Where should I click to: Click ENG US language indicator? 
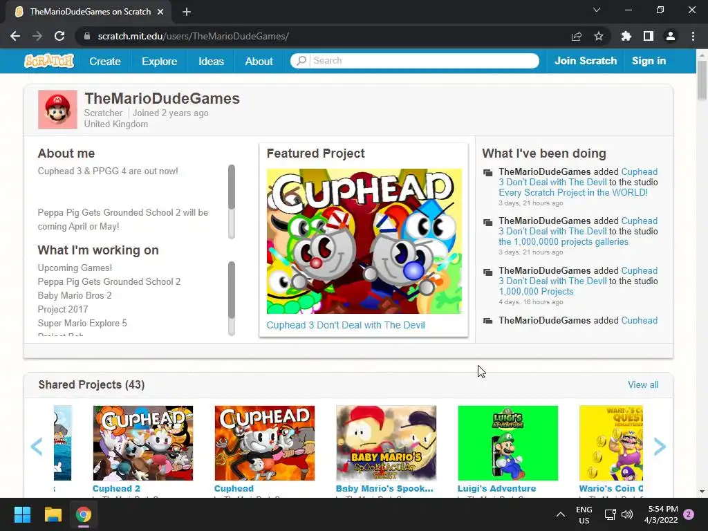point(584,514)
